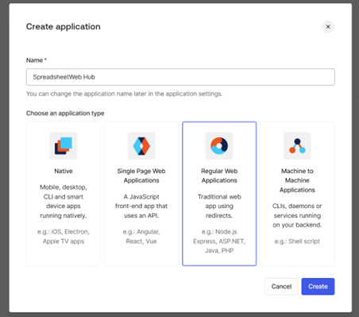Click 'A JavaScript front-end app' description text
Viewport: 359px width, 317px height.
click(x=141, y=206)
